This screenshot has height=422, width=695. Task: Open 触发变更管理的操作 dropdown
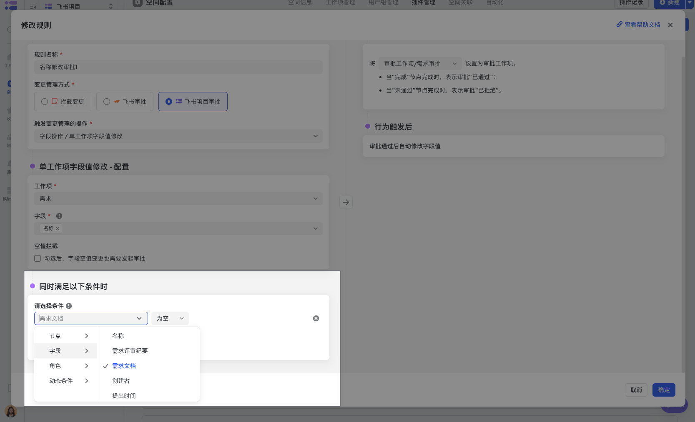(x=178, y=136)
